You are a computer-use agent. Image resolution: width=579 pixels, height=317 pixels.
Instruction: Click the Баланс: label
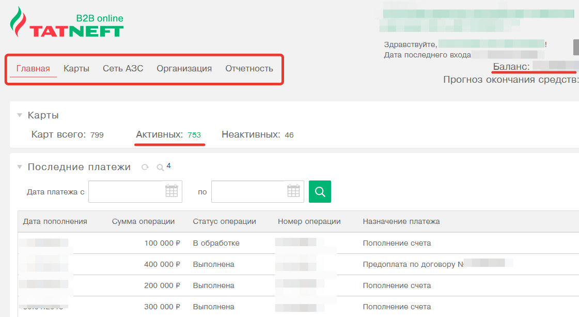click(511, 67)
